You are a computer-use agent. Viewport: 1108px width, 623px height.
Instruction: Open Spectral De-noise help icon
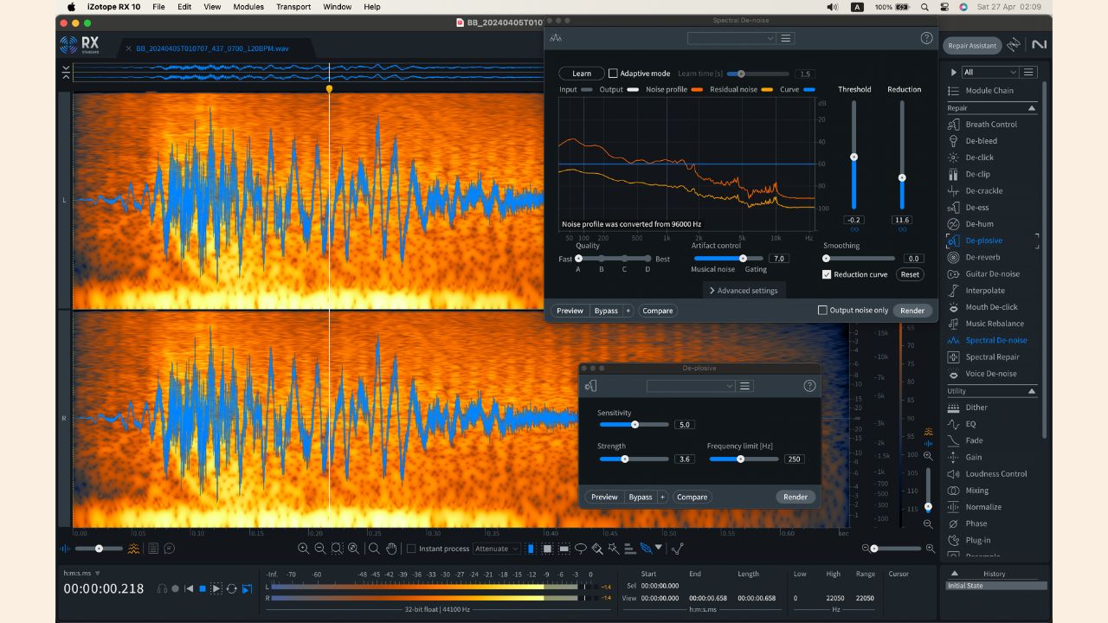coord(926,38)
